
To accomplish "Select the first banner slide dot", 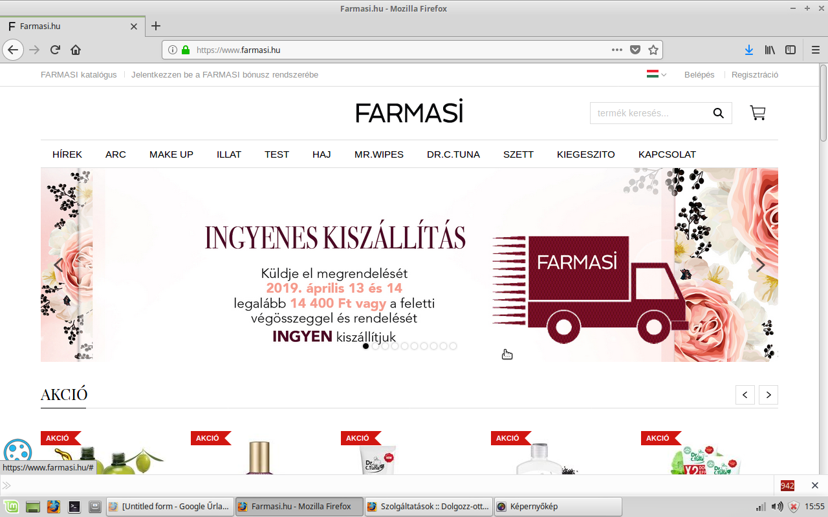I will [x=365, y=346].
